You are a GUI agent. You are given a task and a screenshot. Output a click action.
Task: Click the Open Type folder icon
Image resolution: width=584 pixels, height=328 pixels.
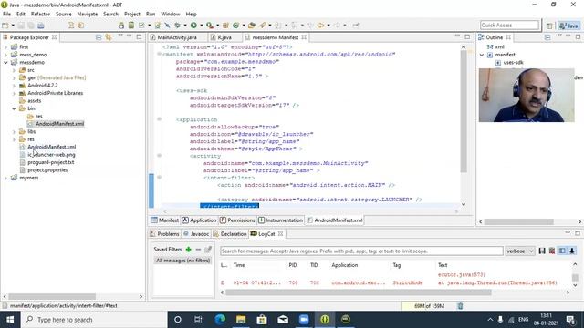pos(252,26)
